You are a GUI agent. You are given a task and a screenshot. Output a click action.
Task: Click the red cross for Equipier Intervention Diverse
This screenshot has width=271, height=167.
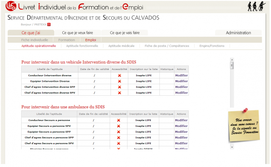point(119,81)
